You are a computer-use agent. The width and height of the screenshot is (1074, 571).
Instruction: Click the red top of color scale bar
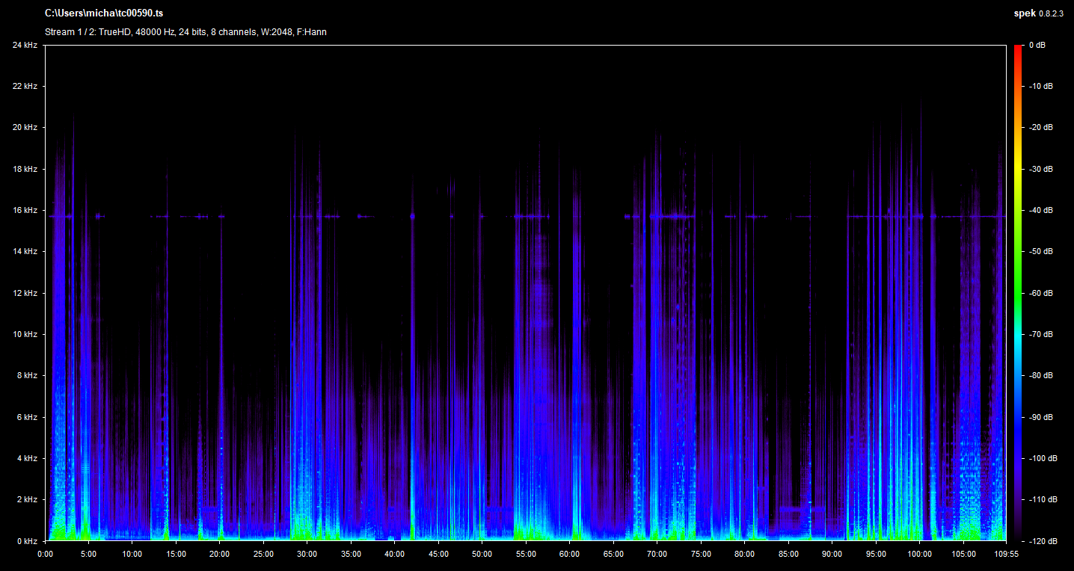click(1018, 49)
